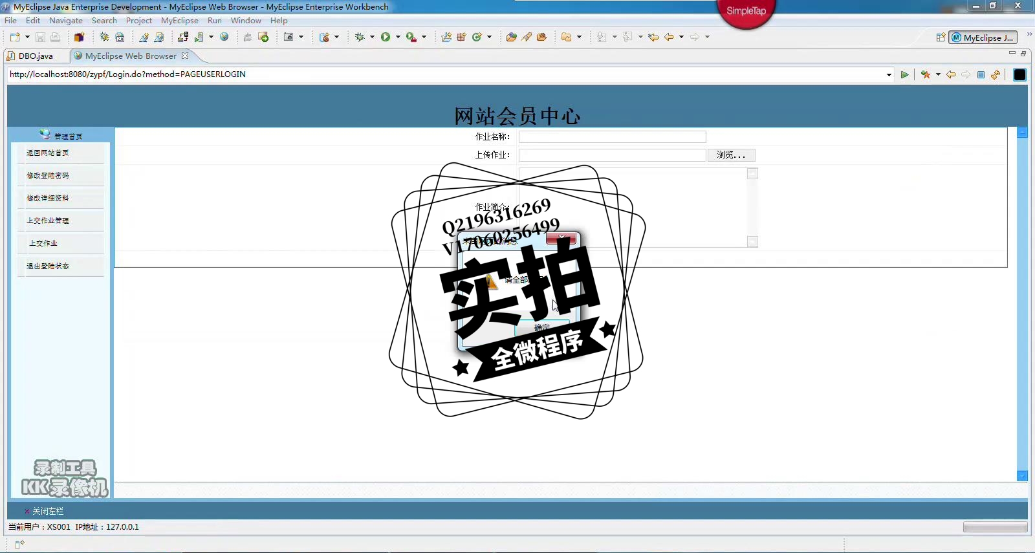Click the Last Edit Location arrow icon
This screenshot has width=1035, height=553.
(x=653, y=37)
